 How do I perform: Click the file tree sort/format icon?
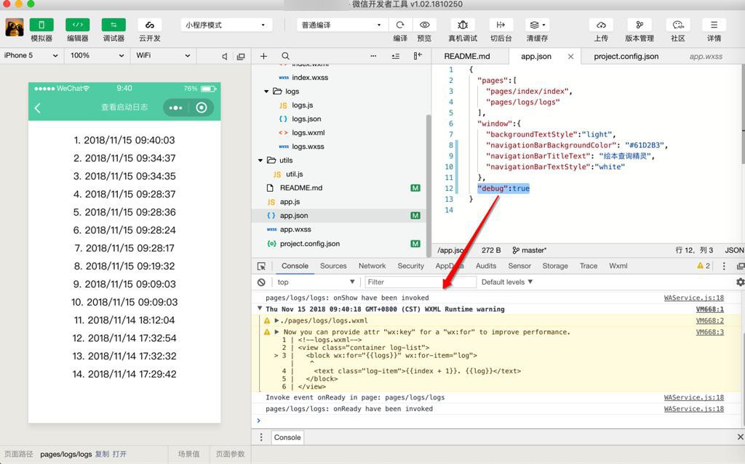(x=395, y=56)
